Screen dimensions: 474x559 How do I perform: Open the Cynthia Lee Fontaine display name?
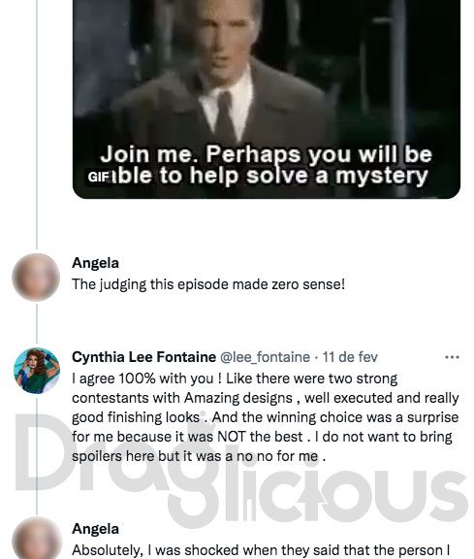[x=143, y=357]
